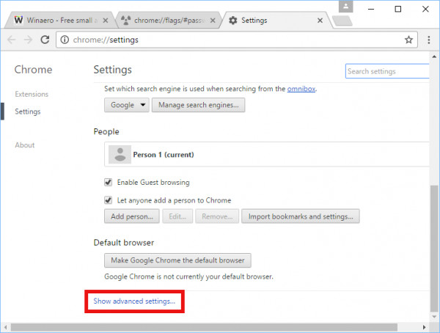Click the scroll down arrow
The height and width of the screenshot is (333, 440).
click(x=434, y=317)
